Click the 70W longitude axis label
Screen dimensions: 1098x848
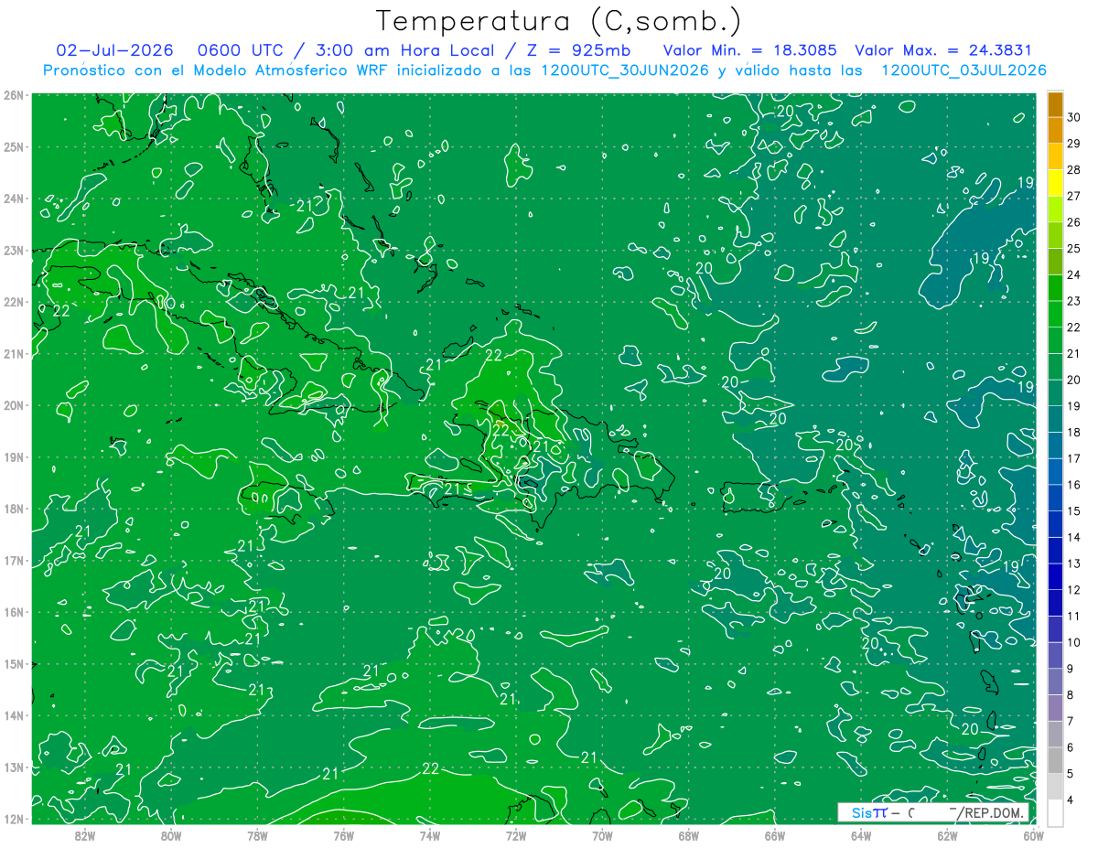pos(602,835)
